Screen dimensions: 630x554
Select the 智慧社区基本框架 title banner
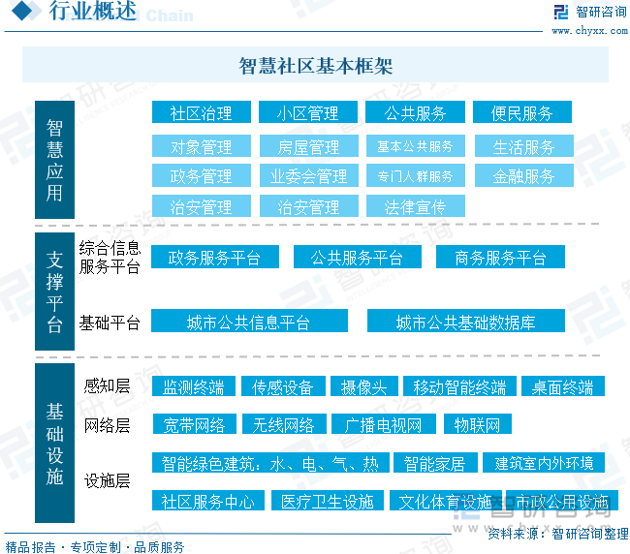315,65
